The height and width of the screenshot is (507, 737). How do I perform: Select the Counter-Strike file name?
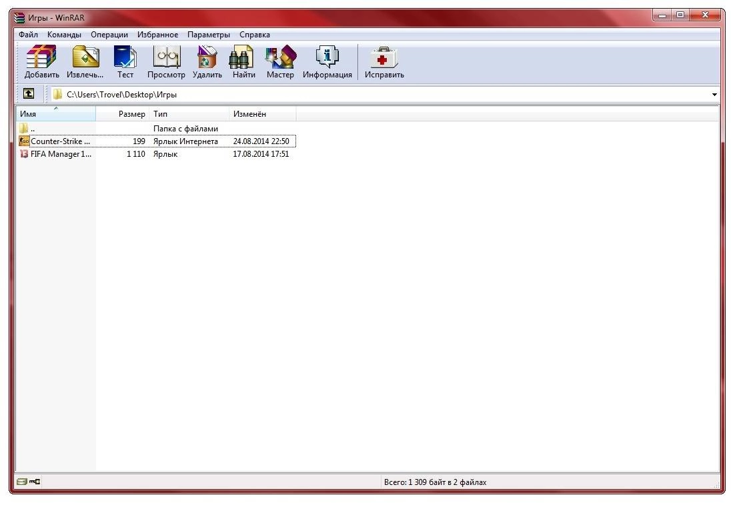pyautogui.click(x=60, y=141)
